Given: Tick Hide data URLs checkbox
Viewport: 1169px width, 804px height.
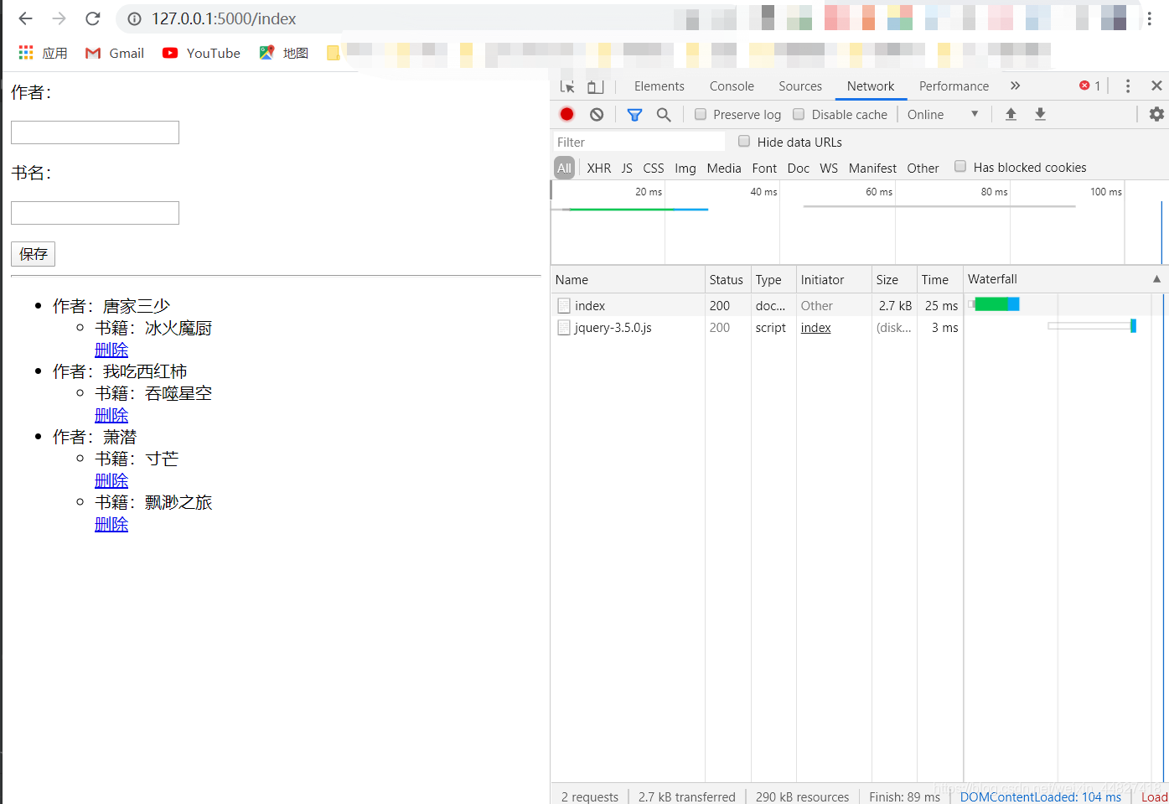Looking at the screenshot, I should click(744, 141).
